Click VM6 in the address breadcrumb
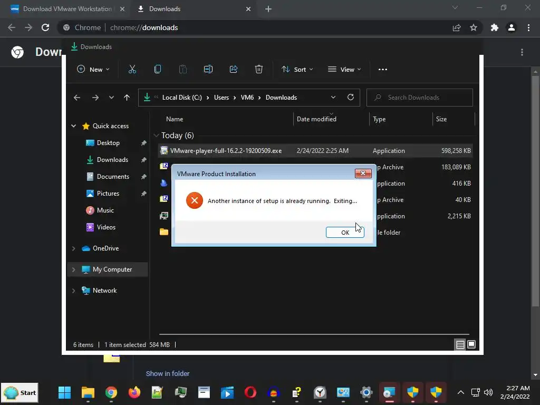Viewport: 540px width, 405px height. coord(247,98)
